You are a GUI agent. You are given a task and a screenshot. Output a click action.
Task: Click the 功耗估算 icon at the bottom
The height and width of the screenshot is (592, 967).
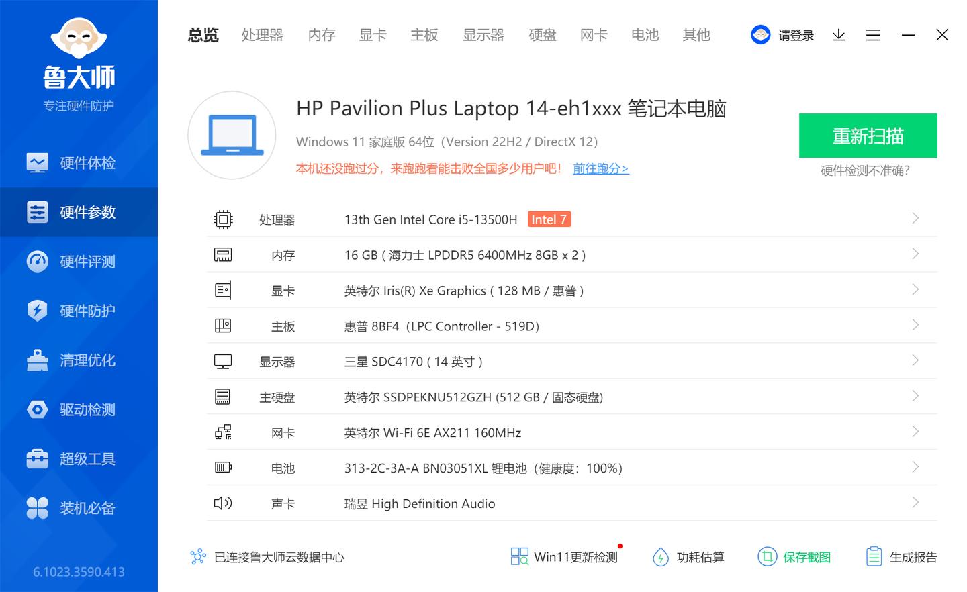688,556
